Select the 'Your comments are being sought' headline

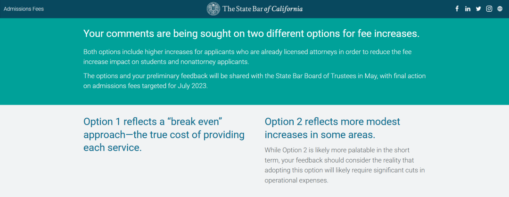point(251,34)
